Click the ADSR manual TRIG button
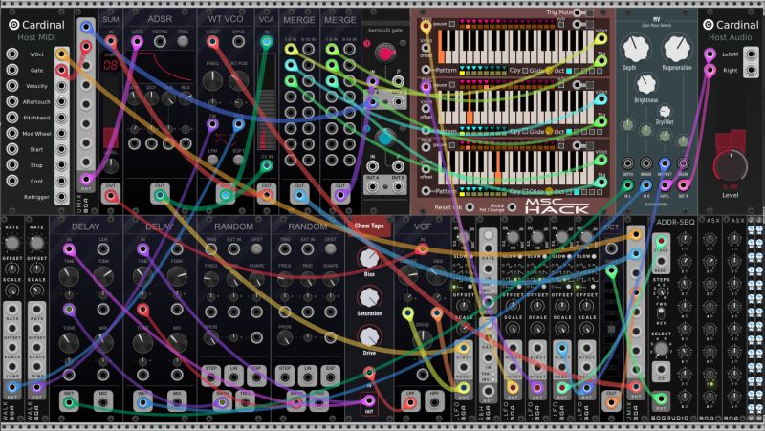 pos(183,42)
